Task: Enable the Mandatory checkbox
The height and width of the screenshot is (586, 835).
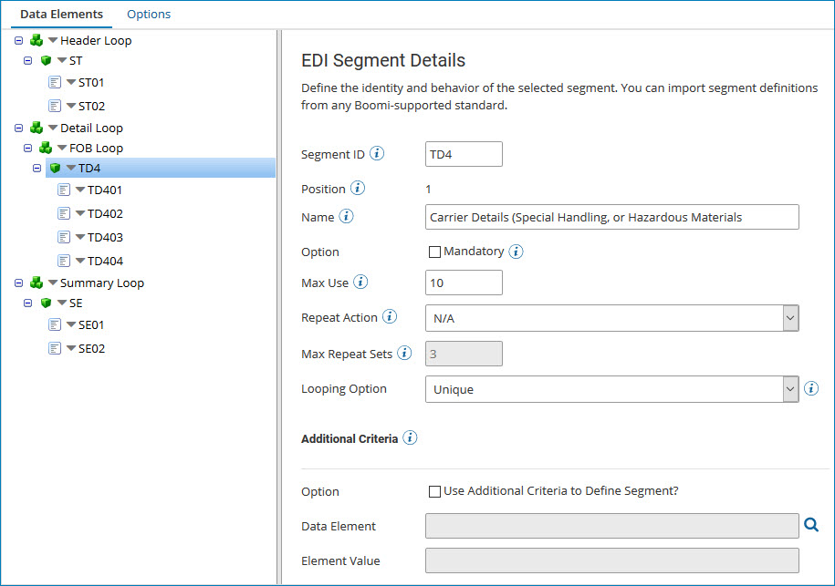Action: click(434, 252)
